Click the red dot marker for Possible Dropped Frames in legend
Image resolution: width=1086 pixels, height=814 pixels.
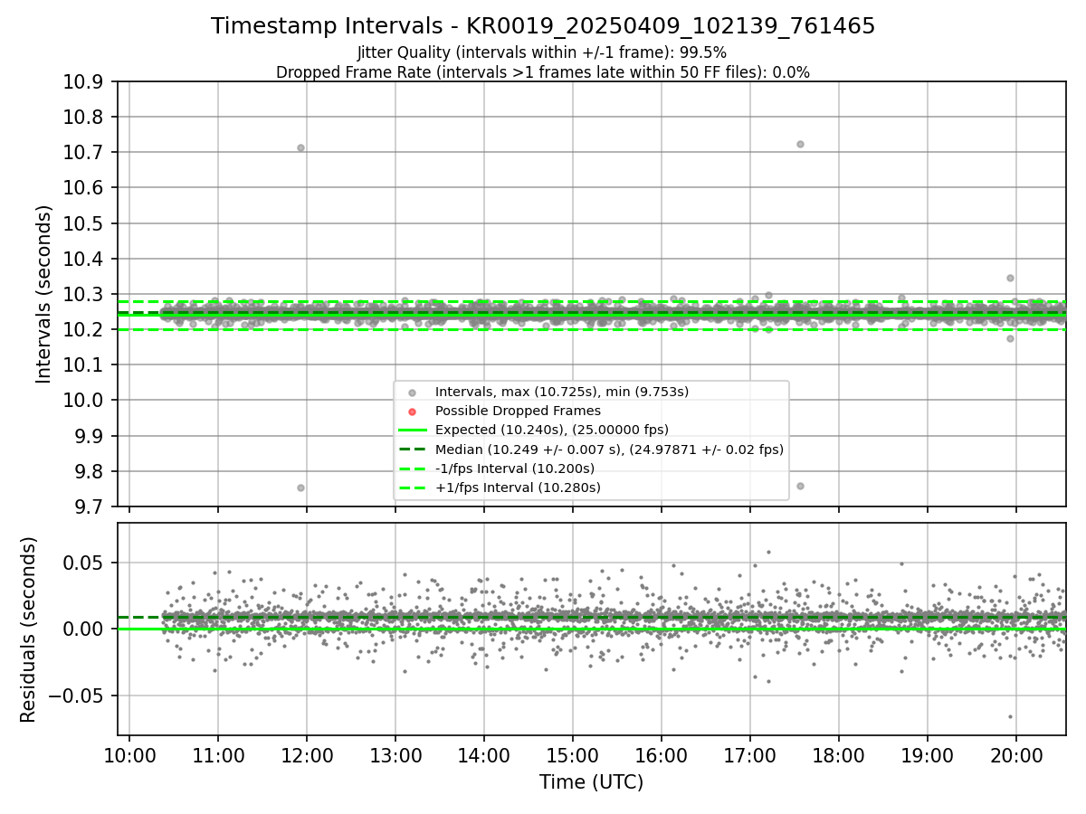[x=413, y=412]
